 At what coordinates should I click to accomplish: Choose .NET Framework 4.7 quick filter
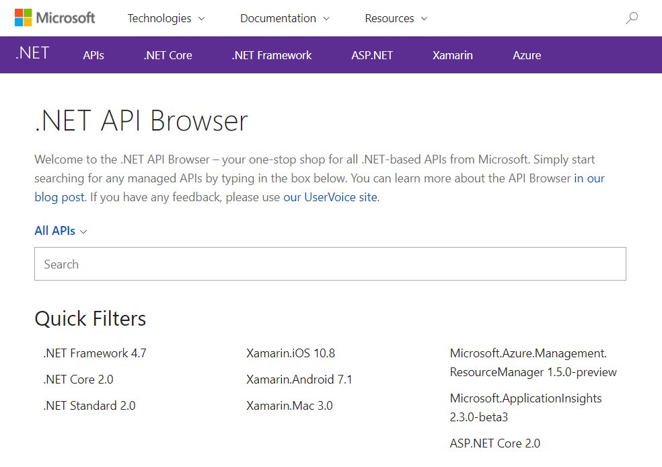tap(95, 353)
